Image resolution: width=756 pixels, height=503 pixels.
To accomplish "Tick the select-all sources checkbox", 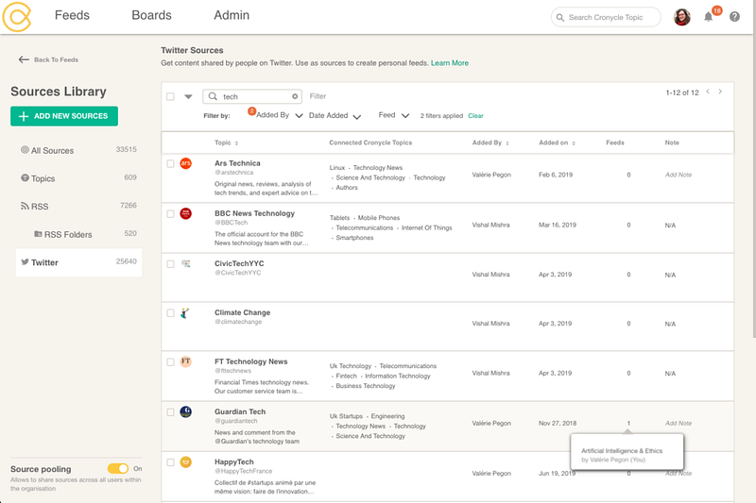I will tap(171, 96).
